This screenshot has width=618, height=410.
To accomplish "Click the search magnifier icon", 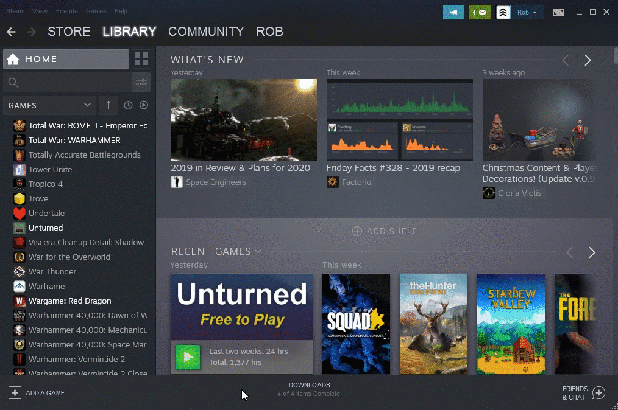I will pyautogui.click(x=13, y=83).
